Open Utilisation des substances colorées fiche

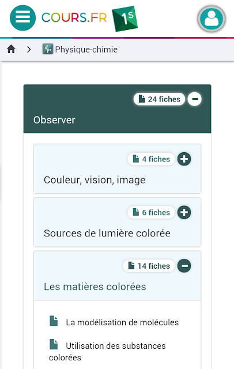107,352
